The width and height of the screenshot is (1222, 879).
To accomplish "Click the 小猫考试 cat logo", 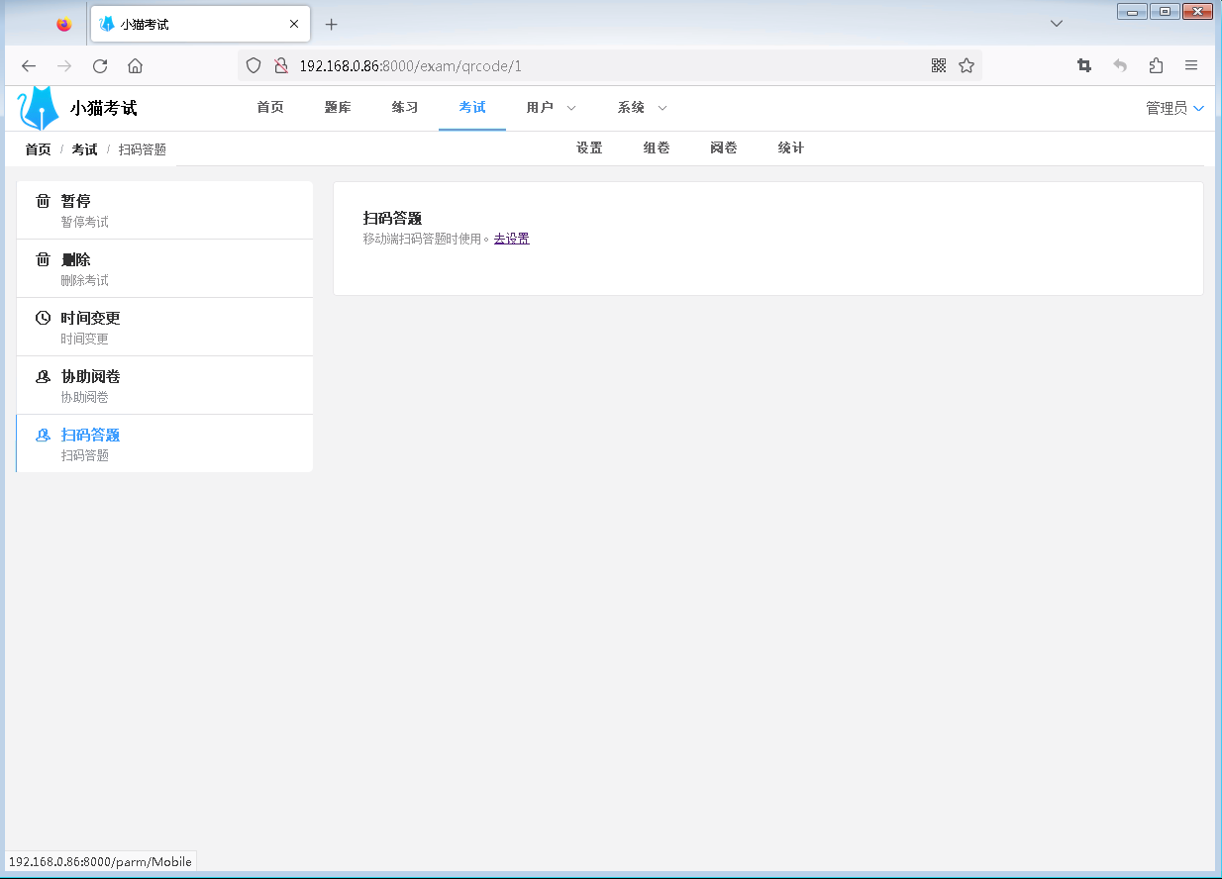I will pos(40,108).
